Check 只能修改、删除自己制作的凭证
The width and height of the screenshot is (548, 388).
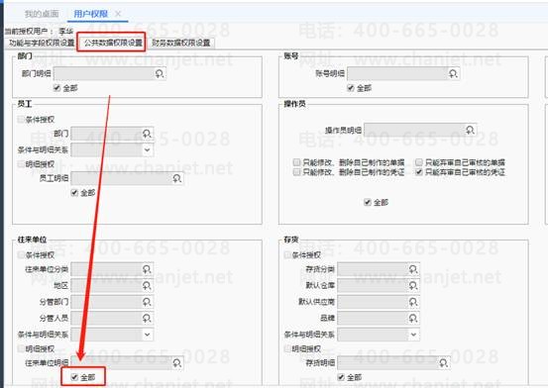tap(296, 172)
